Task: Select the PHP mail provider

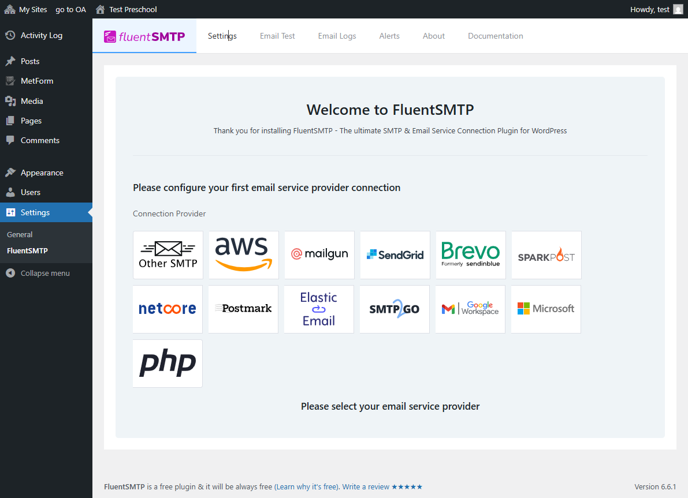Action: (168, 364)
